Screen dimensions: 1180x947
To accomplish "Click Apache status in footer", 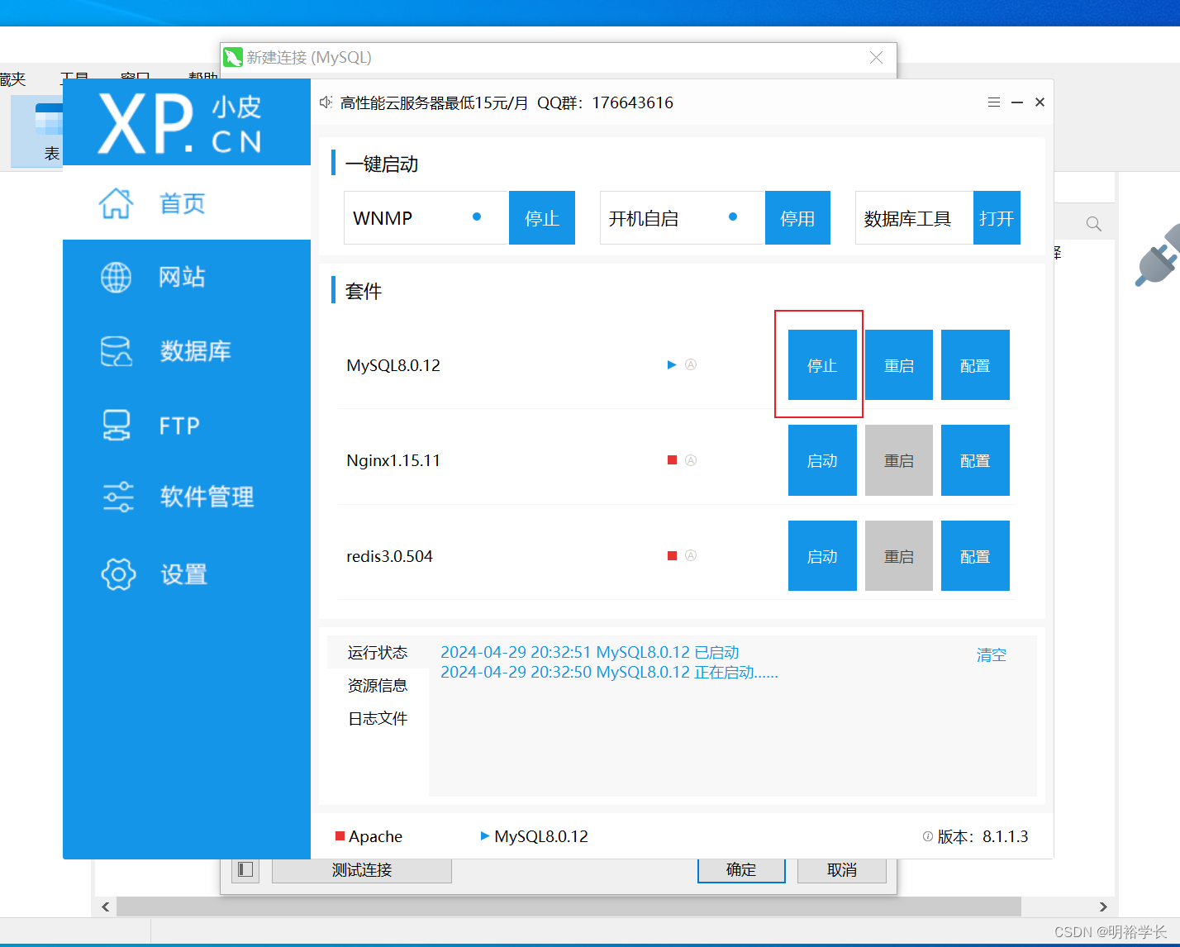I will click(x=369, y=836).
